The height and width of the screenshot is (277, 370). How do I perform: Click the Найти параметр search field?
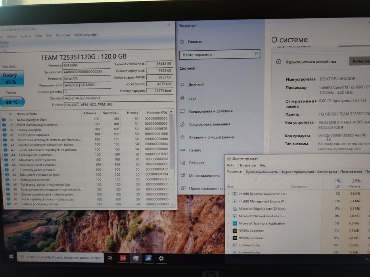click(x=219, y=55)
